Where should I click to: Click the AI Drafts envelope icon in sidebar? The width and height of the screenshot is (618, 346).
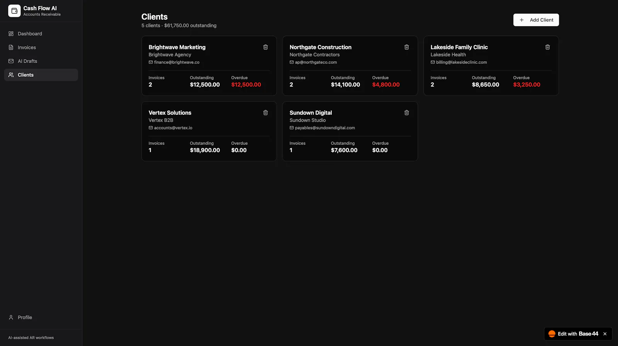coord(11,61)
